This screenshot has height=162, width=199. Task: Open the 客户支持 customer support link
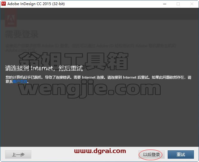20,82
